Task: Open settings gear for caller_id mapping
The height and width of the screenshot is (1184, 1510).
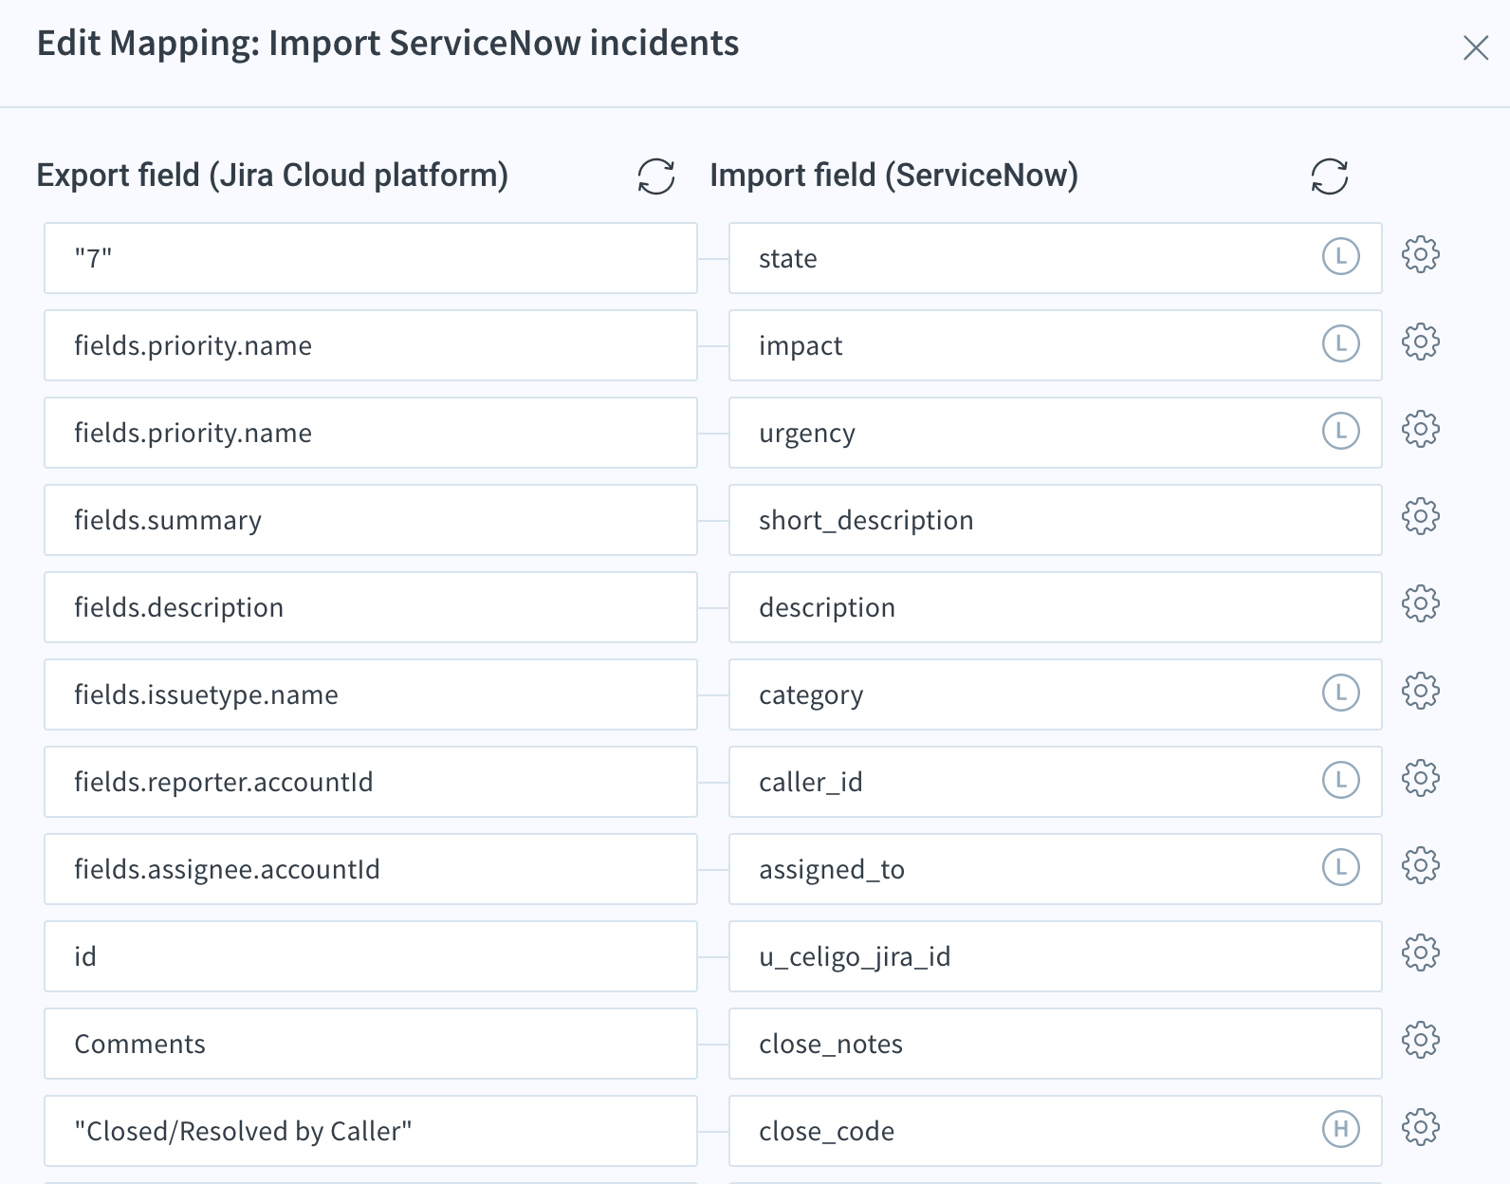Action: coord(1421,778)
